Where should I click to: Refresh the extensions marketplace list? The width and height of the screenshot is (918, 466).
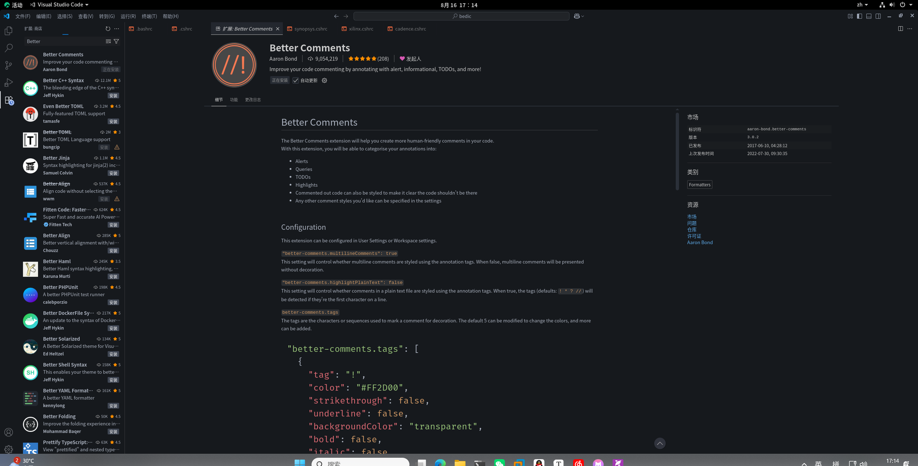tap(108, 29)
